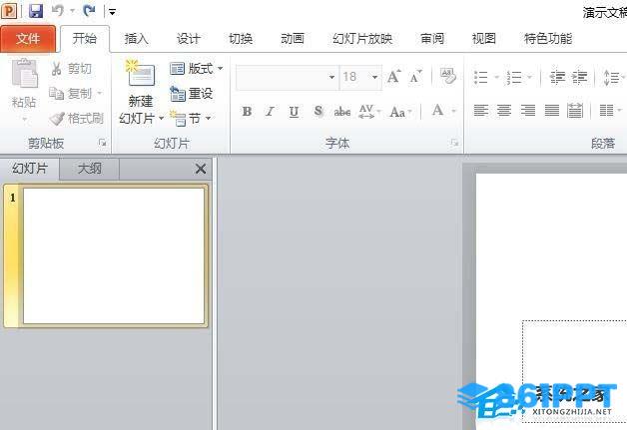Screen dimensions: 627x430
Task: Click the decrease list level icon
Action: tap(557, 77)
